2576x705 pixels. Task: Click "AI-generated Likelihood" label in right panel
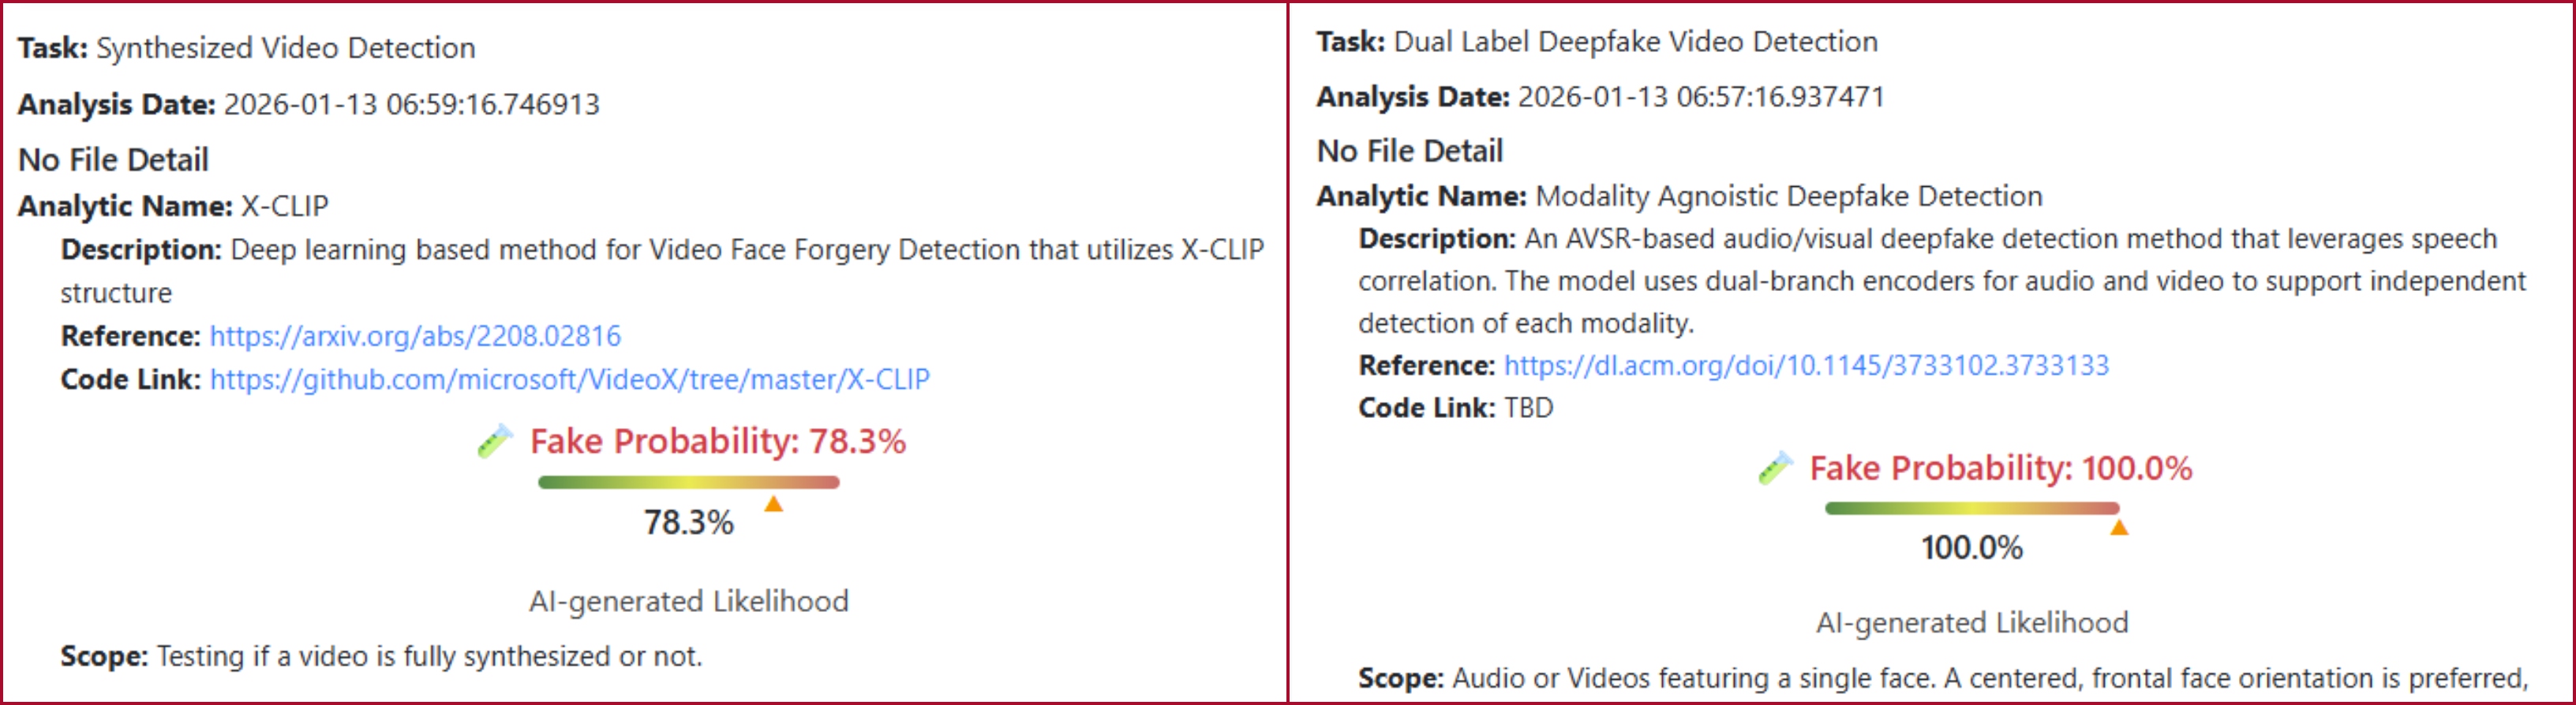point(1971,623)
